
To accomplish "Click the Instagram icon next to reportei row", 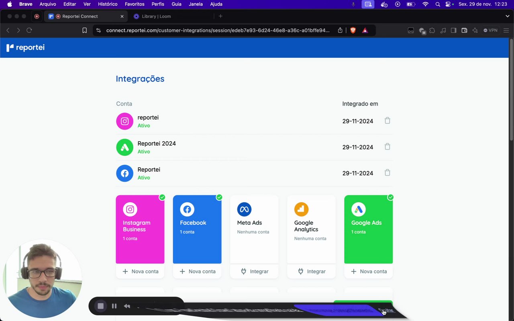I will click(x=124, y=121).
